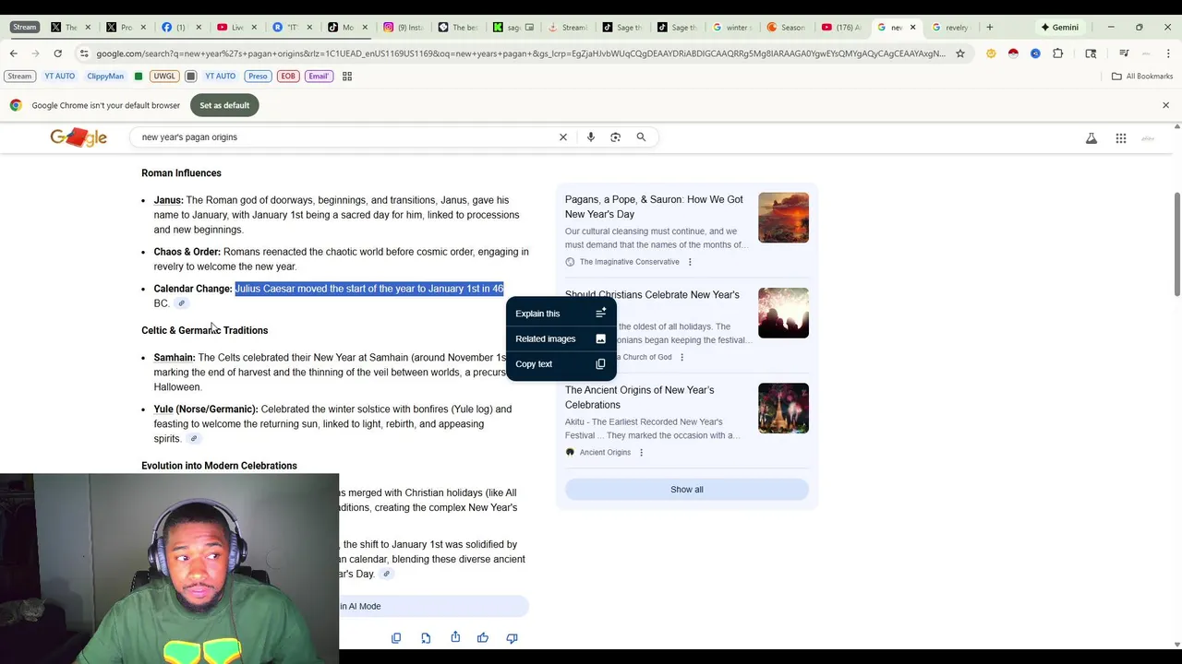Thumbs down the AI overview
This screenshot has width=1182, height=664.
[x=513, y=638]
